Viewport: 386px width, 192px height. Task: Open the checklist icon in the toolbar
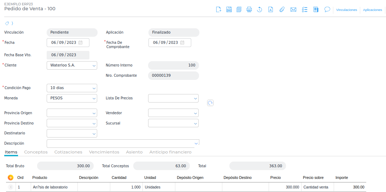304,10
